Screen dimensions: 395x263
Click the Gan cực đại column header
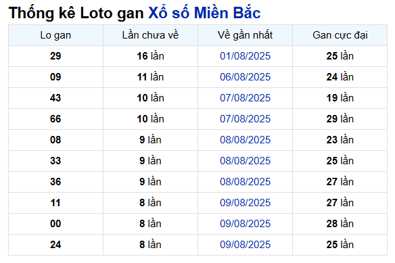[340, 35]
